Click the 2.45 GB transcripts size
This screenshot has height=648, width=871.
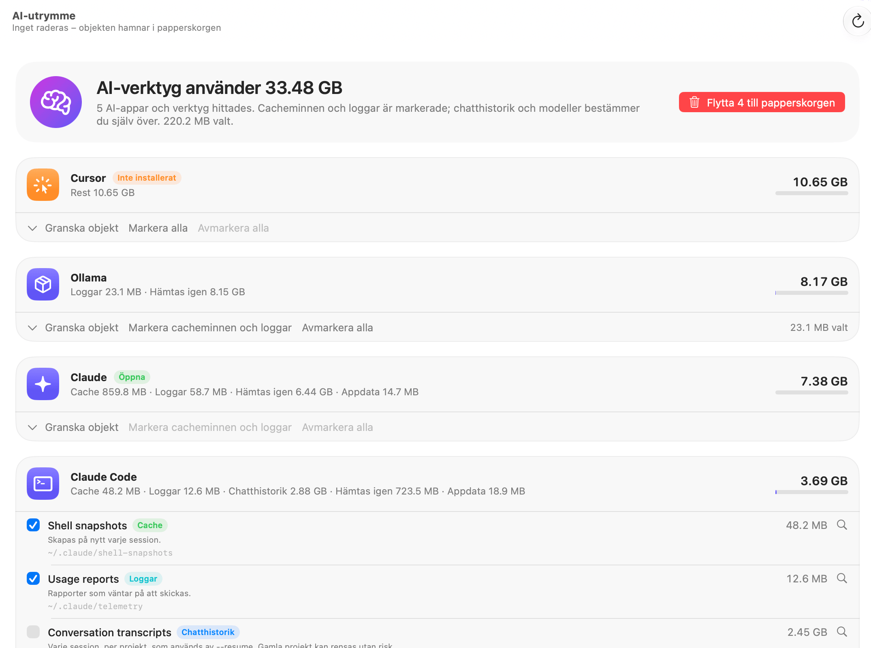pyautogui.click(x=807, y=632)
